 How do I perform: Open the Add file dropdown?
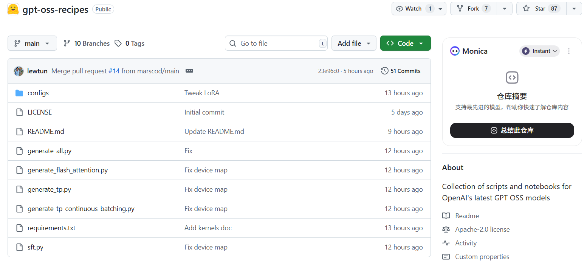pyautogui.click(x=354, y=43)
